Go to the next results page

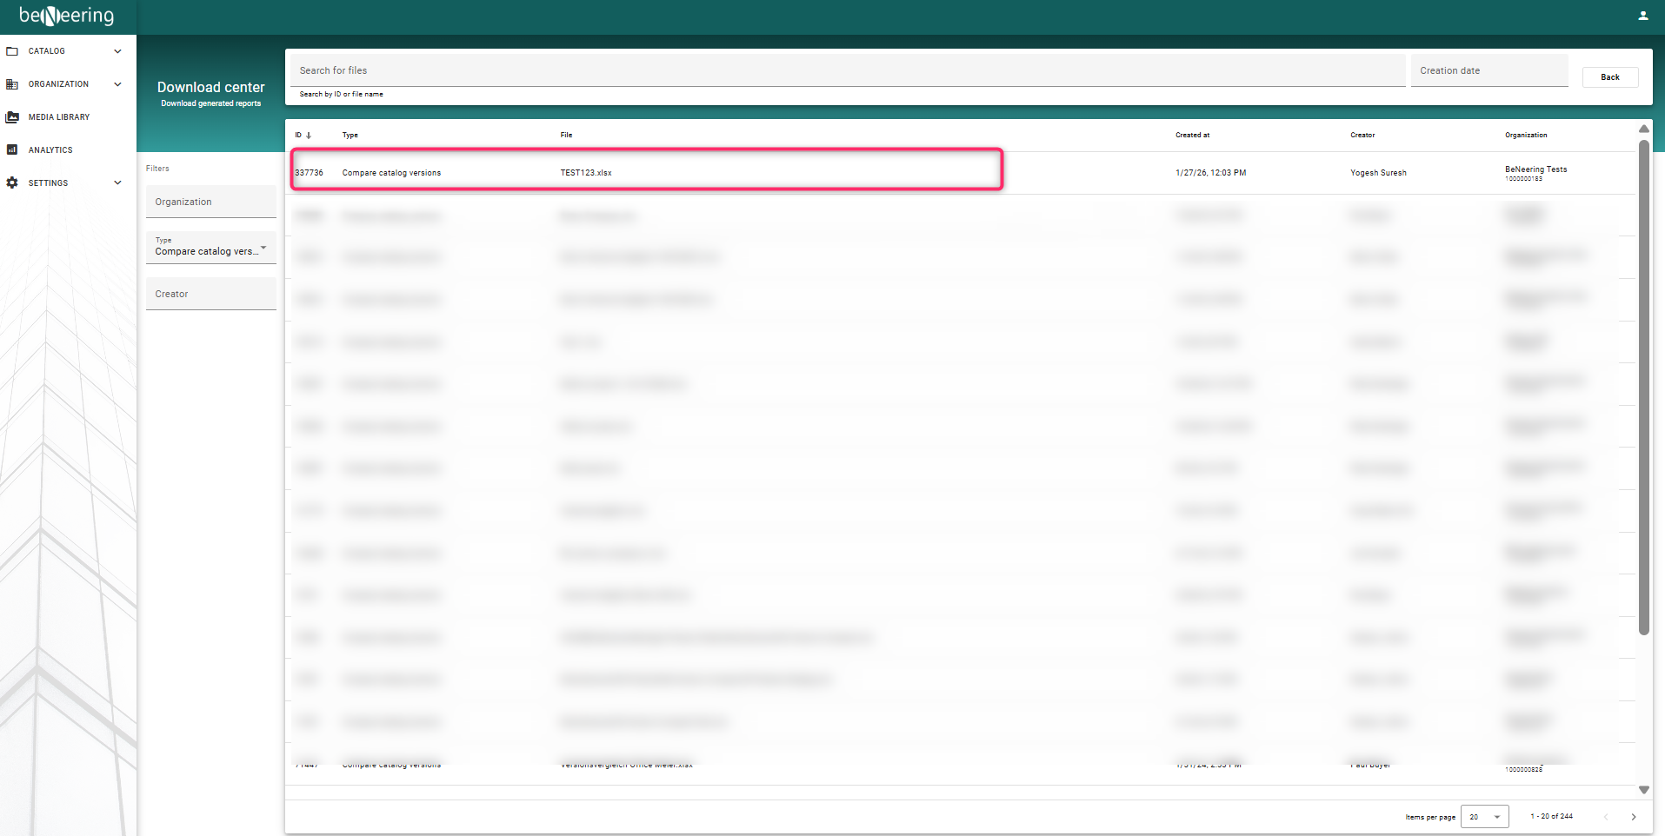tap(1633, 817)
